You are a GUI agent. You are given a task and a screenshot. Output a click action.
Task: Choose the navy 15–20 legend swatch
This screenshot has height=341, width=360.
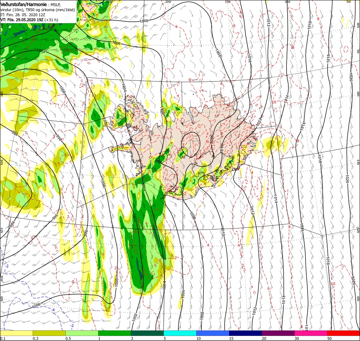246,333
